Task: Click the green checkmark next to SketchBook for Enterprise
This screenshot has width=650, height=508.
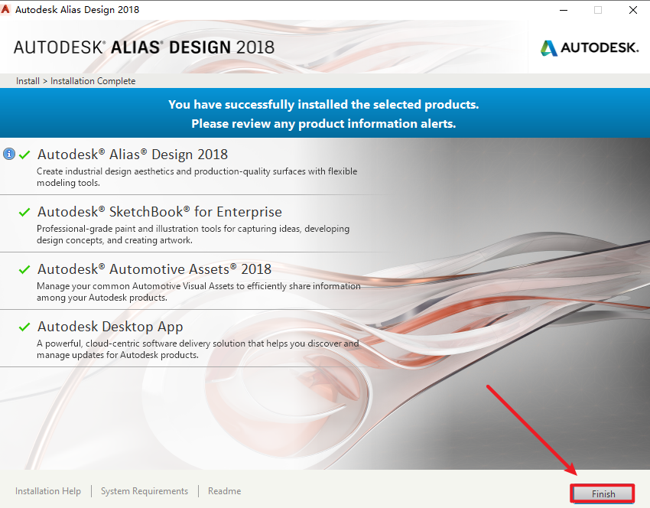Action: tap(24, 212)
